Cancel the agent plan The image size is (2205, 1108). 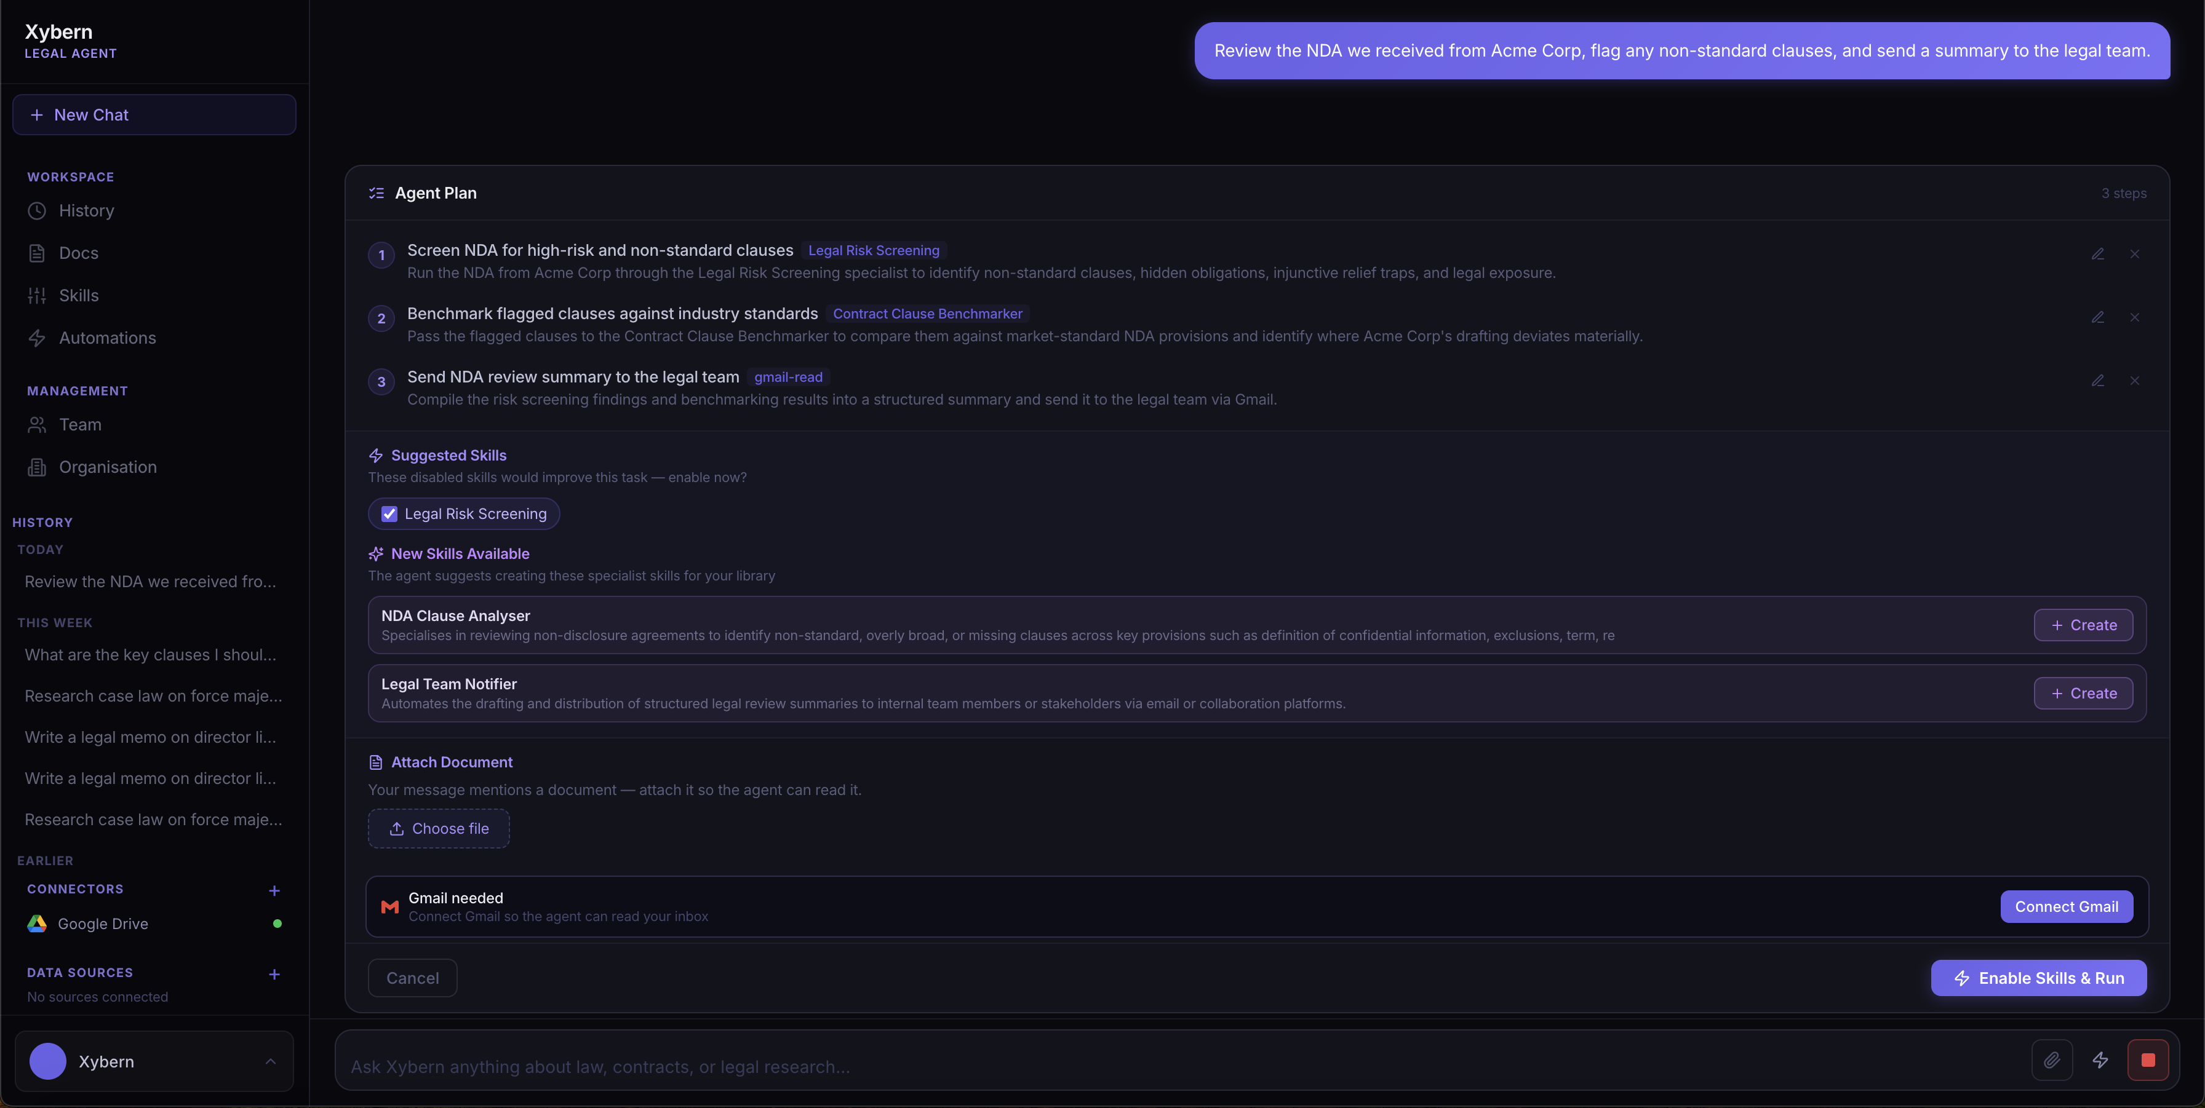(x=413, y=978)
